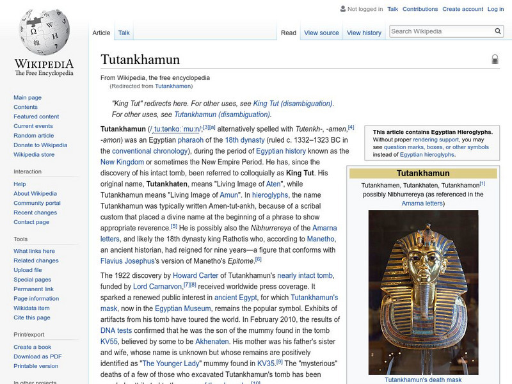Open the View history tab

pos(364,33)
